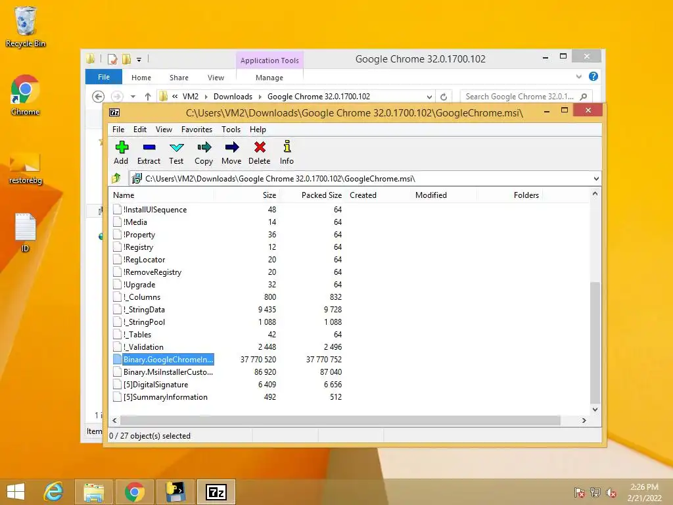Click Explorer's Back arrow
Screen dimensions: 673x505
[99, 97]
